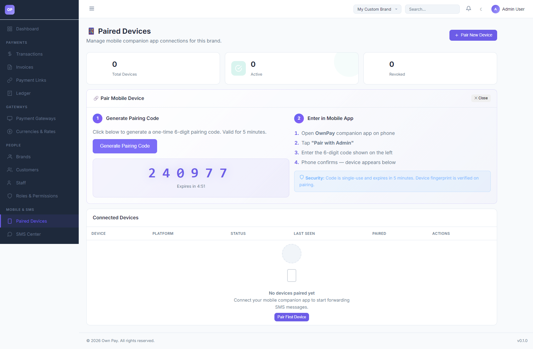Click the Active devices check icon
Screen dimensions: 533x349
pos(239,68)
